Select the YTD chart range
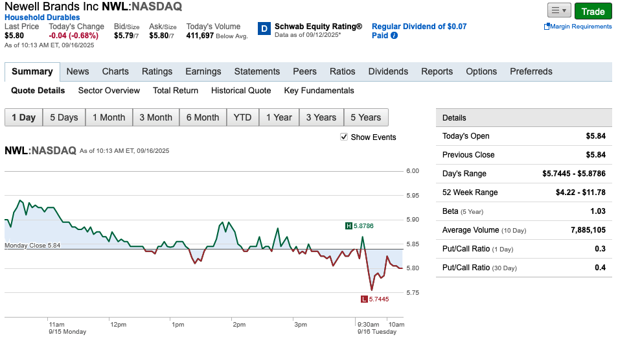 tap(242, 117)
